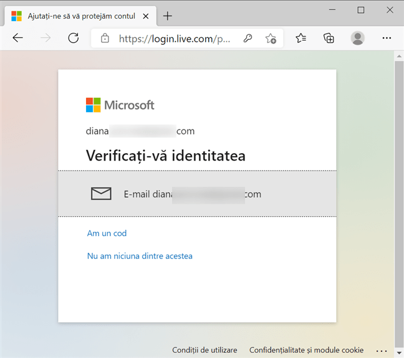
Task: Click the Am un cod link
Action: pyautogui.click(x=107, y=233)
